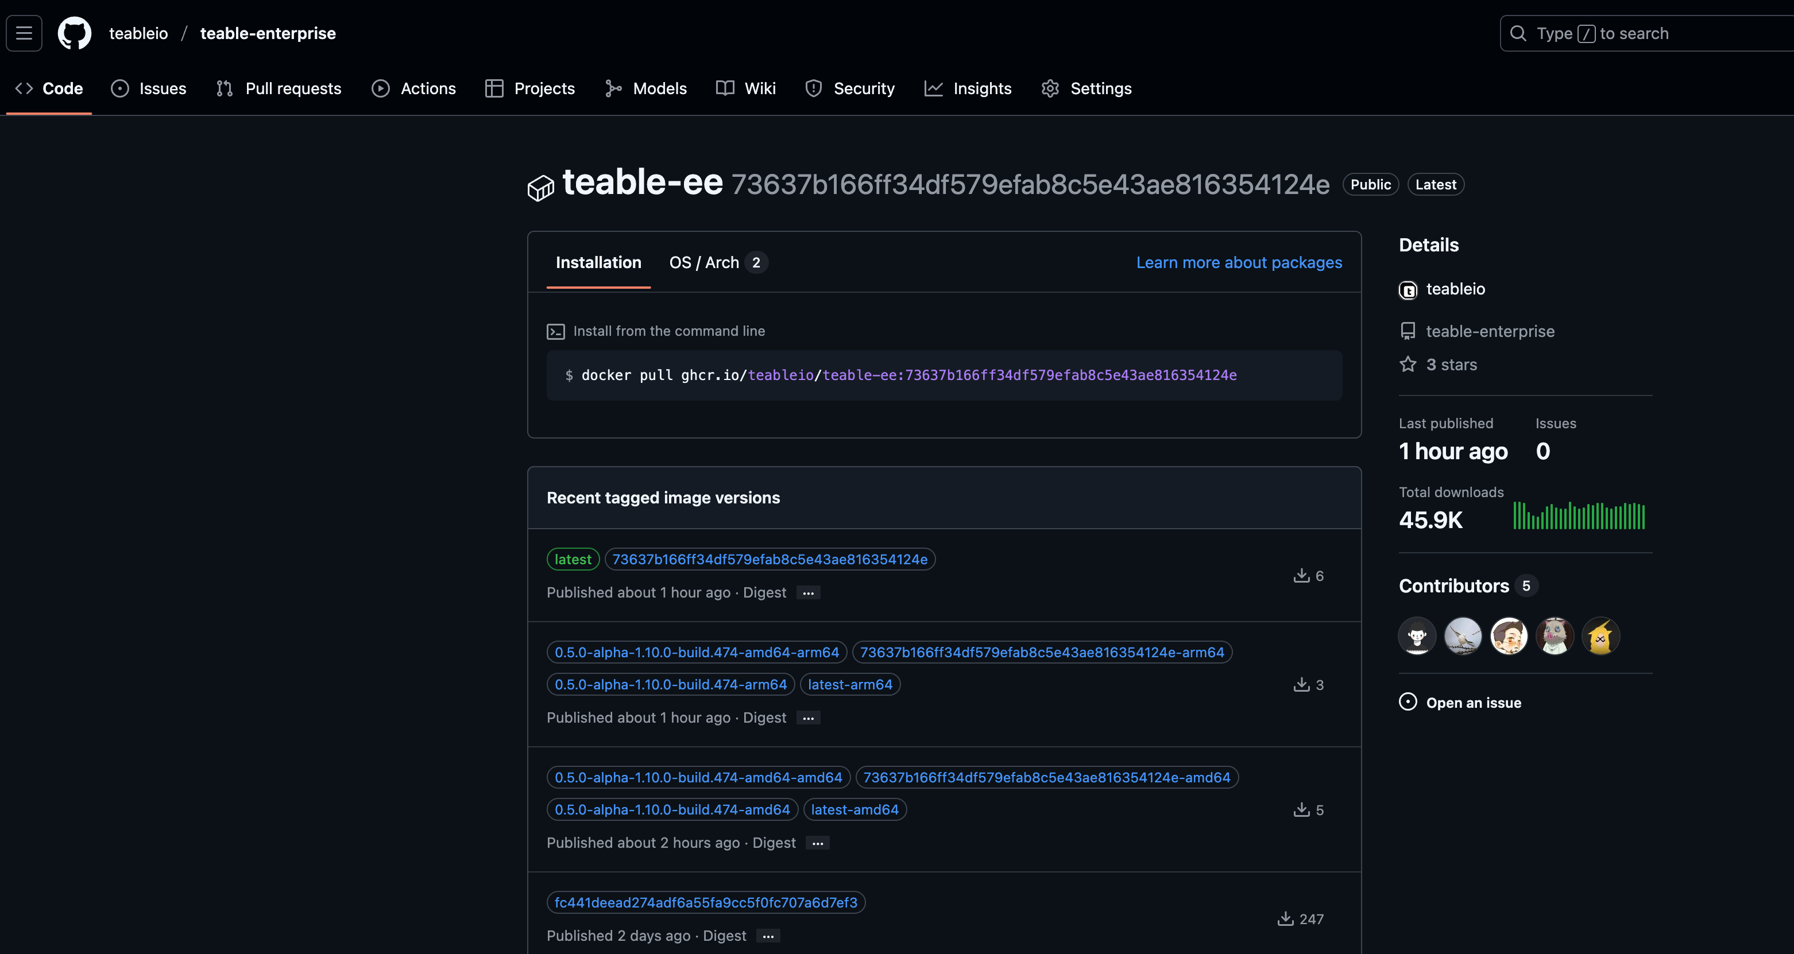Click the GitHub logo icon

(x=75, y=33)
